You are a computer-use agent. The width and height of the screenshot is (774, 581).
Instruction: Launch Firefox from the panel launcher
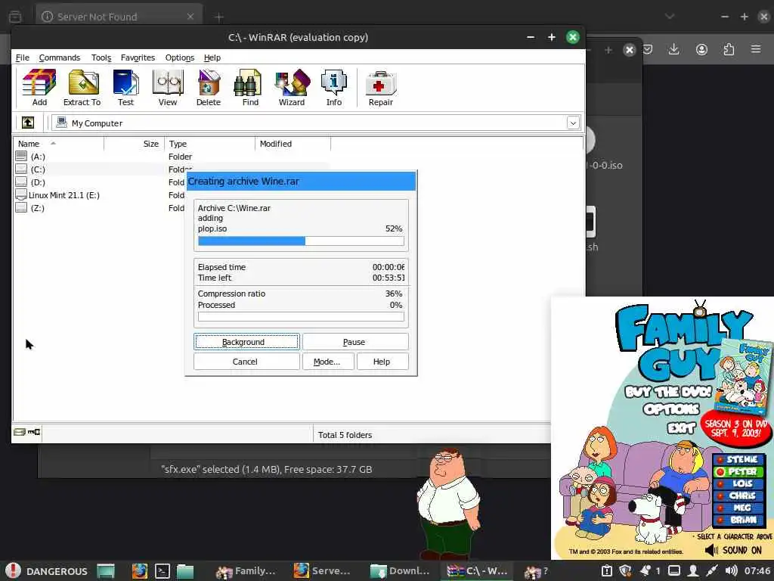pos(140,571)
